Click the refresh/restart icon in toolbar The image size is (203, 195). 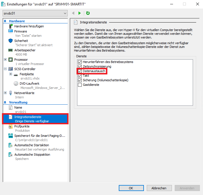click(88, 13)
